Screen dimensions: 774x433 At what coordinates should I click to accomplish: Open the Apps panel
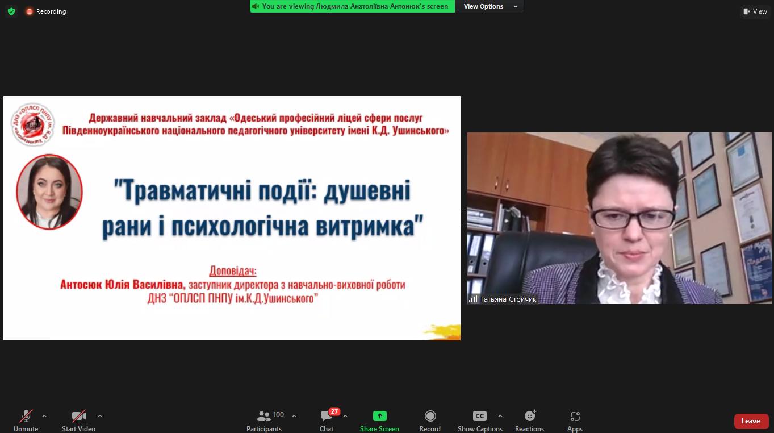coord(575,420)
